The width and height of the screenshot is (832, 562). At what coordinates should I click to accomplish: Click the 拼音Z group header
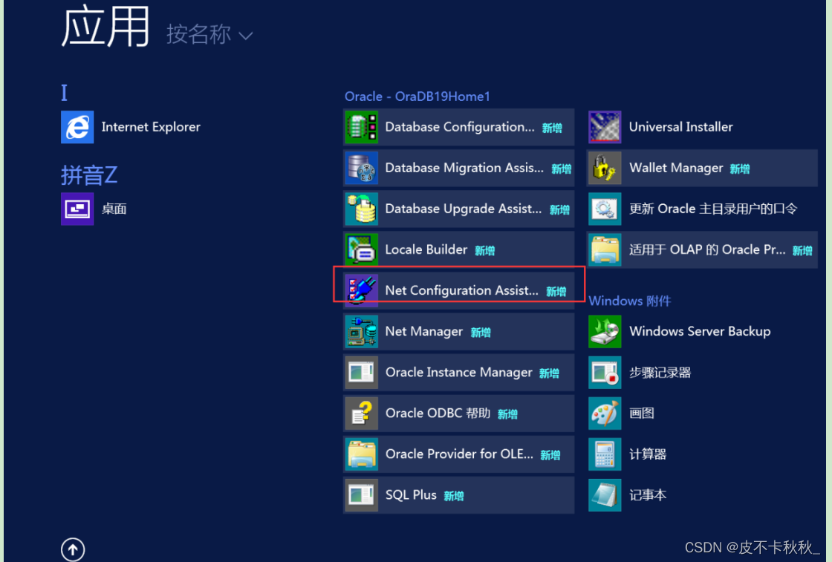[89, 175]
